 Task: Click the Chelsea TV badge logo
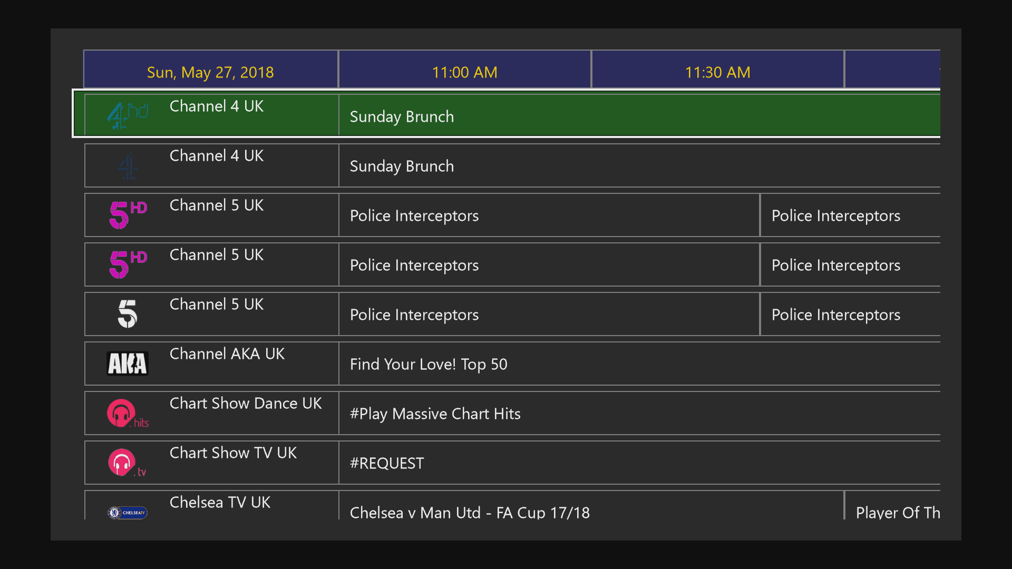(x=128, y=512)
